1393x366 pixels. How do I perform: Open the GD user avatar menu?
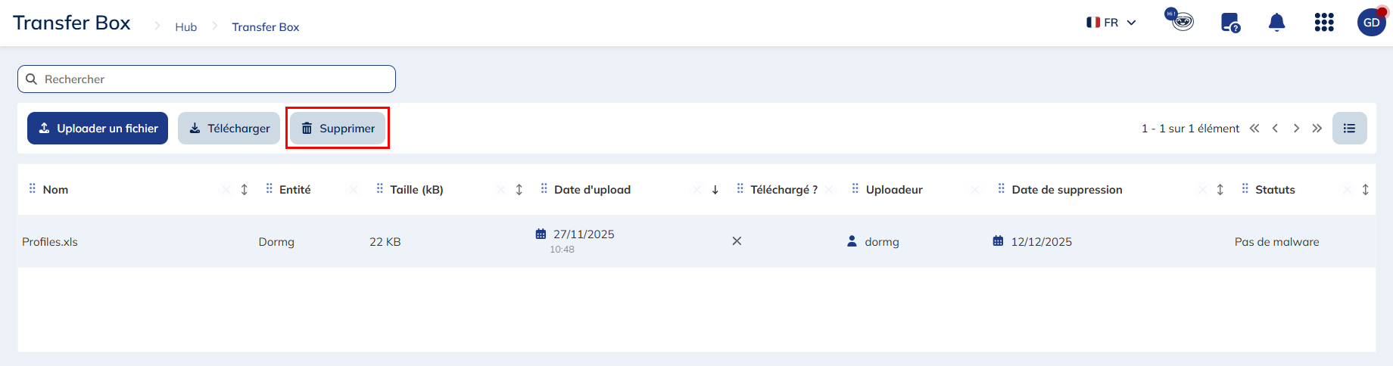point(1371,23)
